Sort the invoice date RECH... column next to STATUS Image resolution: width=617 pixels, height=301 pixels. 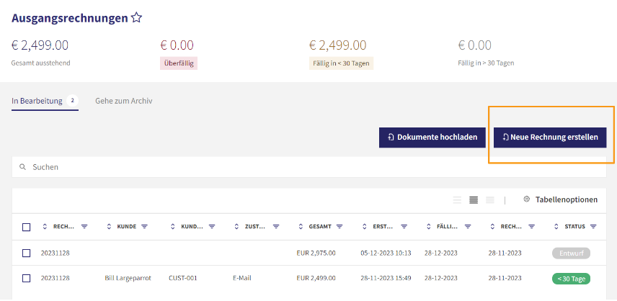492,227
